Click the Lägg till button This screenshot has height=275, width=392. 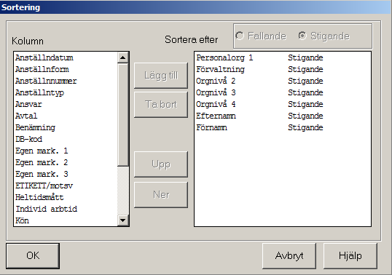pos(161,76)
